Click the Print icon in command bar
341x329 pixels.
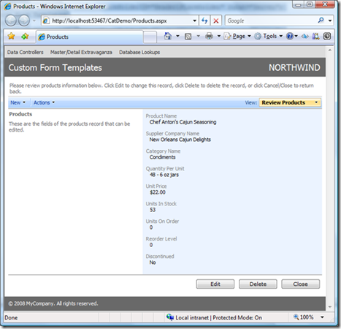click(x=209, y=37)
